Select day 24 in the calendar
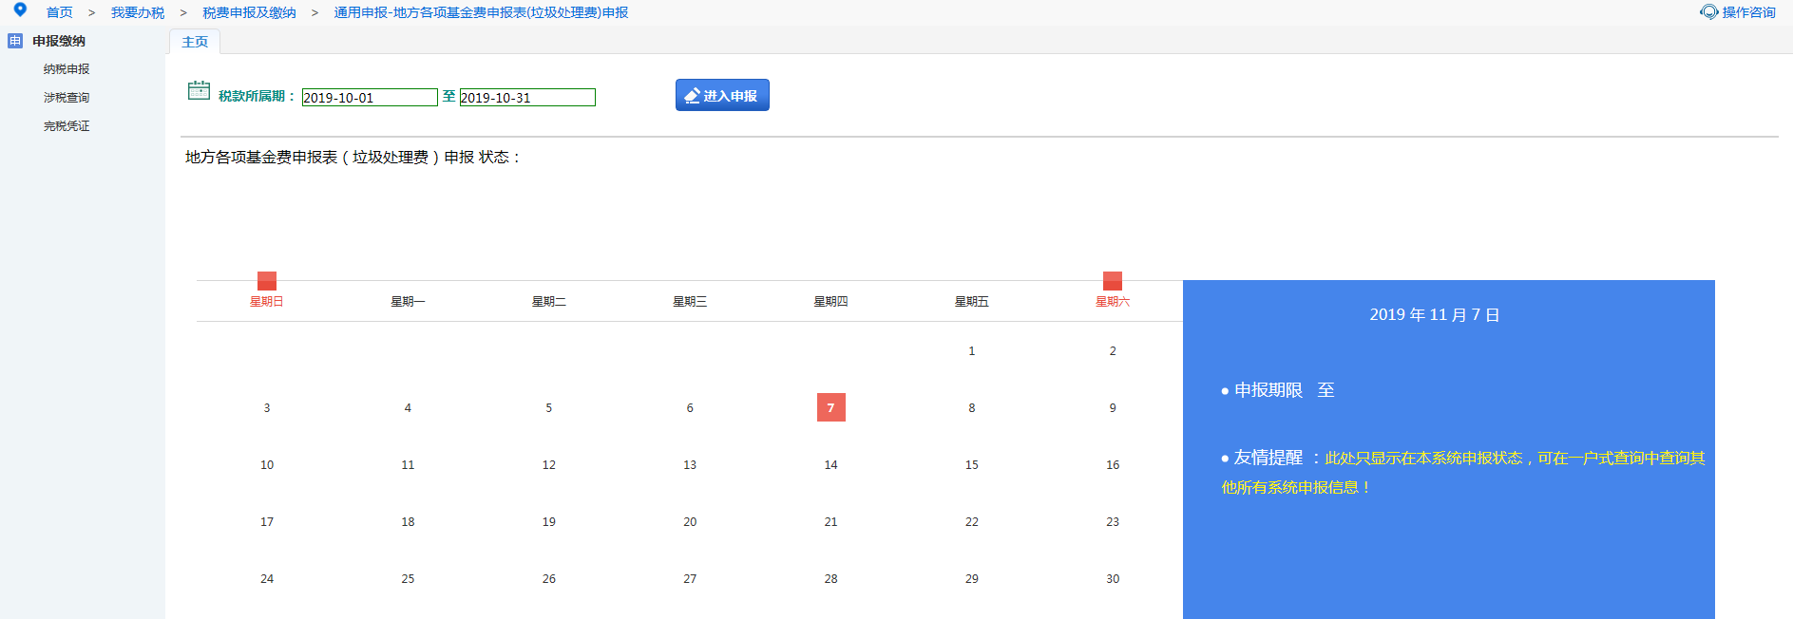The width and height of the screenshot is (1793, 619). (267, 579)
